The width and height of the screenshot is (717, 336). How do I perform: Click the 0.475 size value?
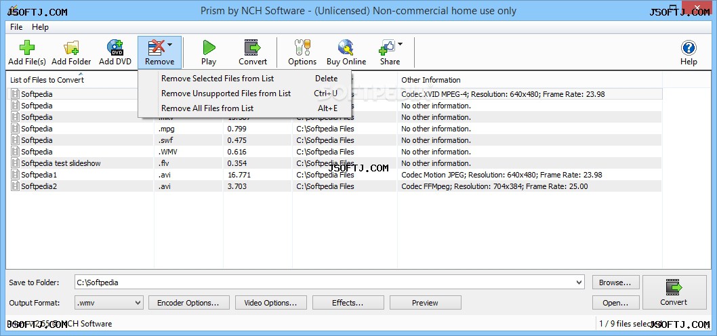coord(237,140)
